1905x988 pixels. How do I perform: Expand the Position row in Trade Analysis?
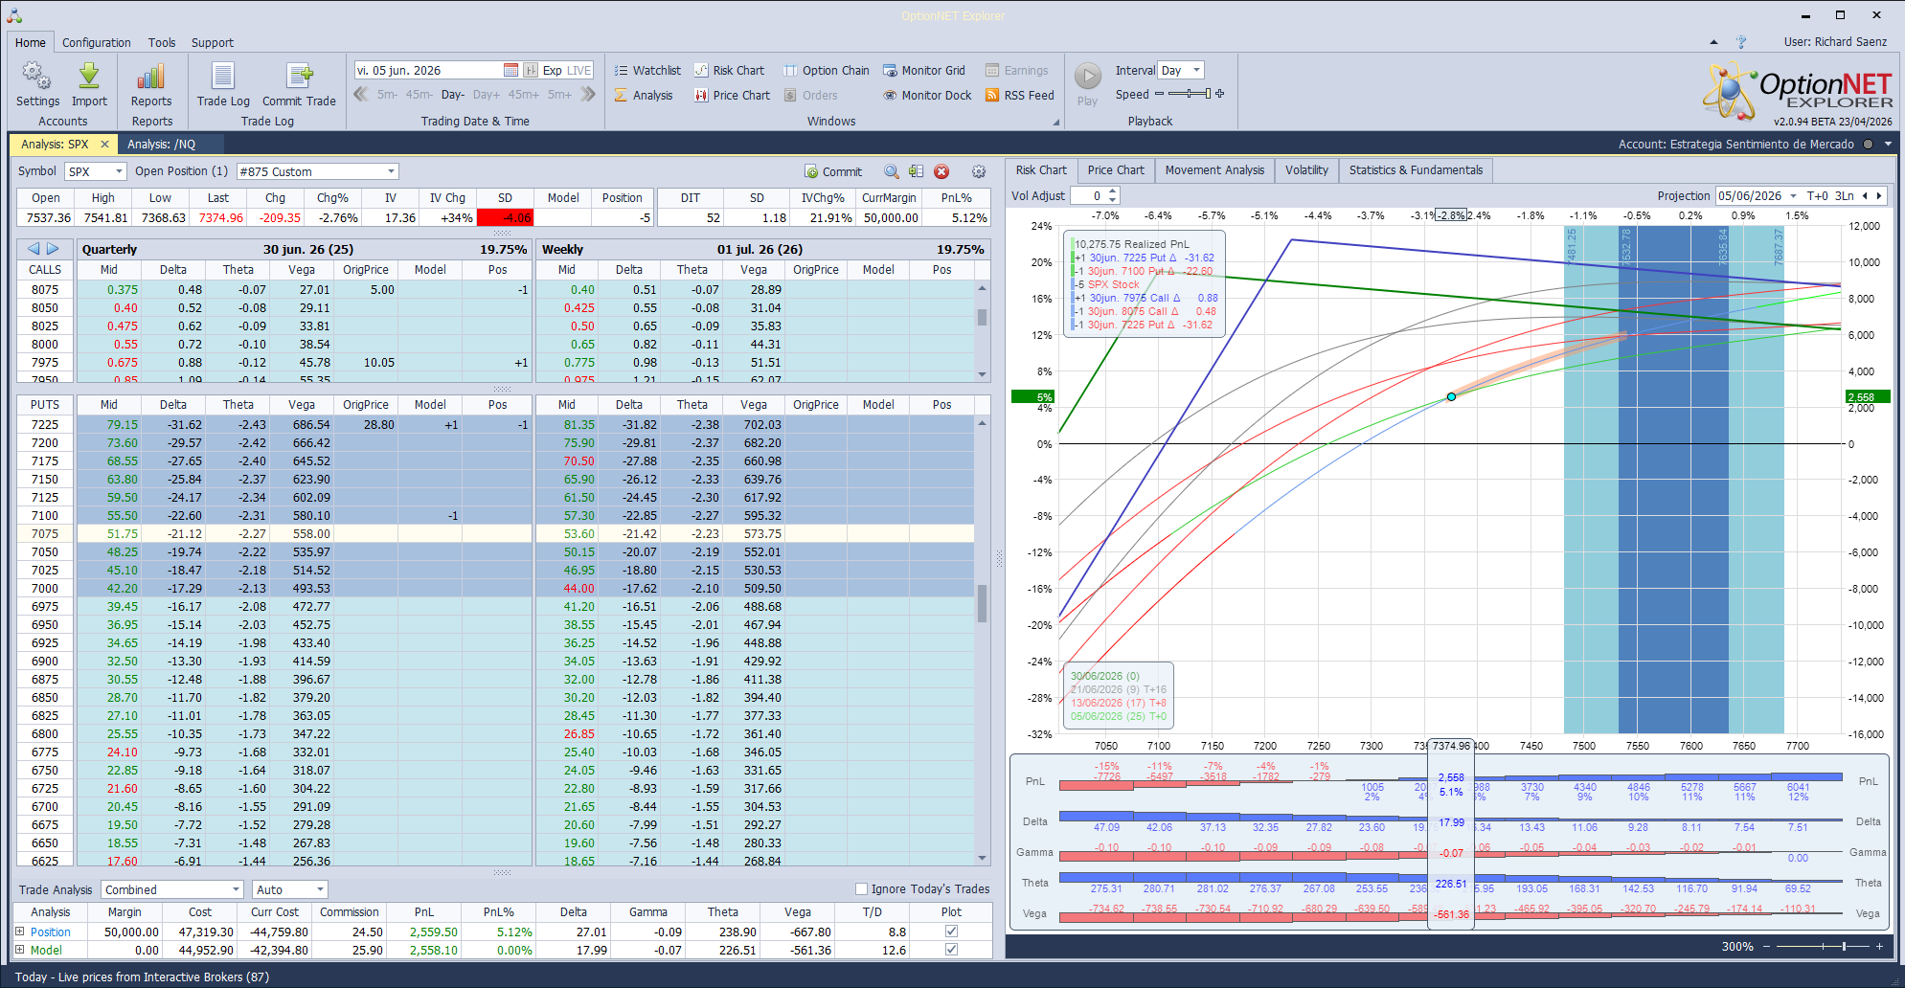19,931
